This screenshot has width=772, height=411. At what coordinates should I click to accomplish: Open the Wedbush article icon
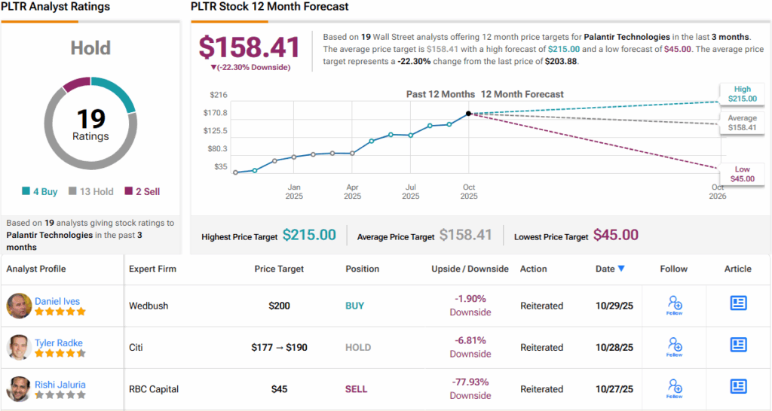[738, 303]
